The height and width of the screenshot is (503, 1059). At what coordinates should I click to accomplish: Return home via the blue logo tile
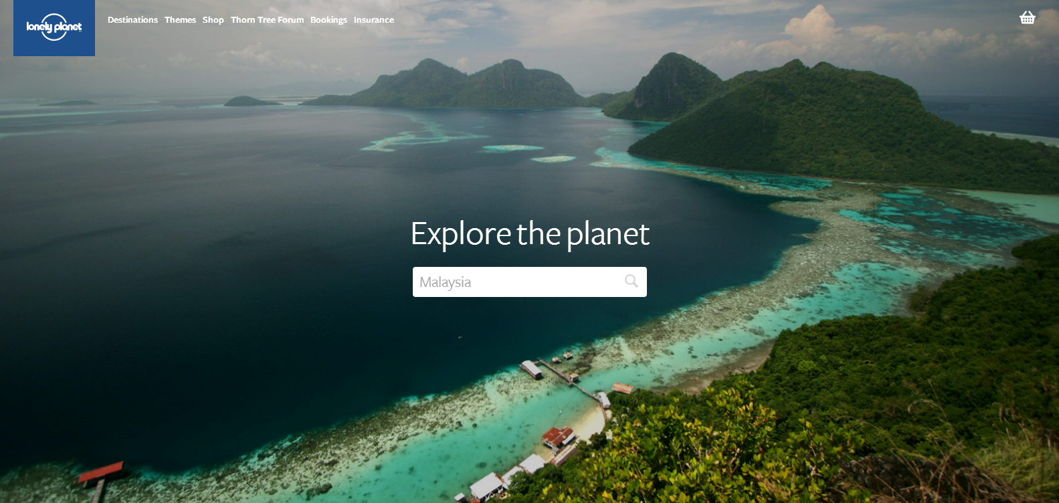[54, 27]
